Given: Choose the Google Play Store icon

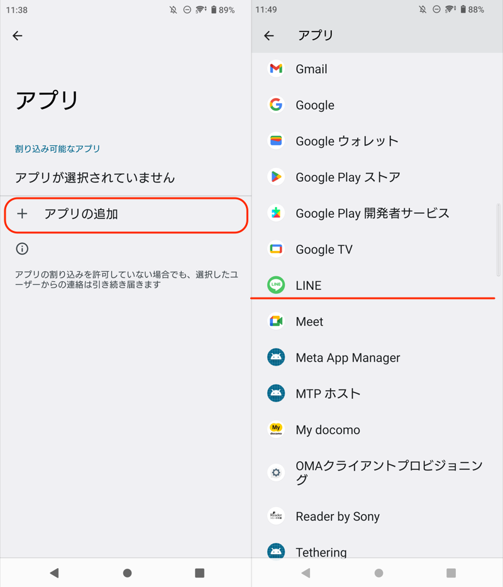Looking at the screenshot, I should tap(275, 177).
